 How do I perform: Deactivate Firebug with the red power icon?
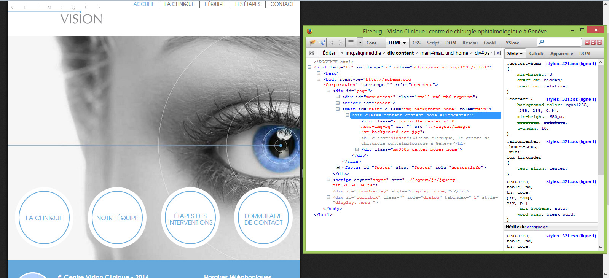(x=599, y=42)
